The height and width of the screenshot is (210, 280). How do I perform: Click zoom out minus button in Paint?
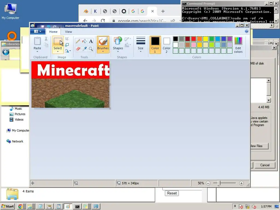(x=208, y=183)
